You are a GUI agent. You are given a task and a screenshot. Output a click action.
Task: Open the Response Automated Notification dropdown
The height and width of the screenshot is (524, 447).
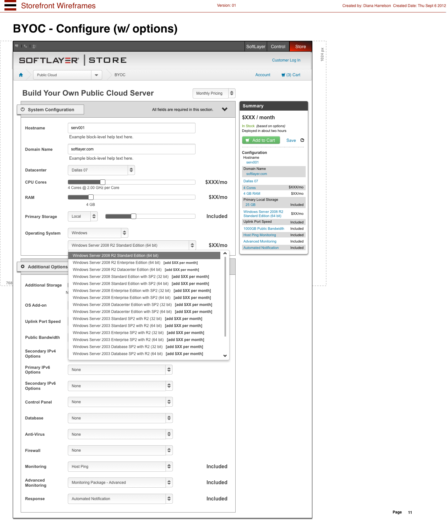[x=120, y=499]
